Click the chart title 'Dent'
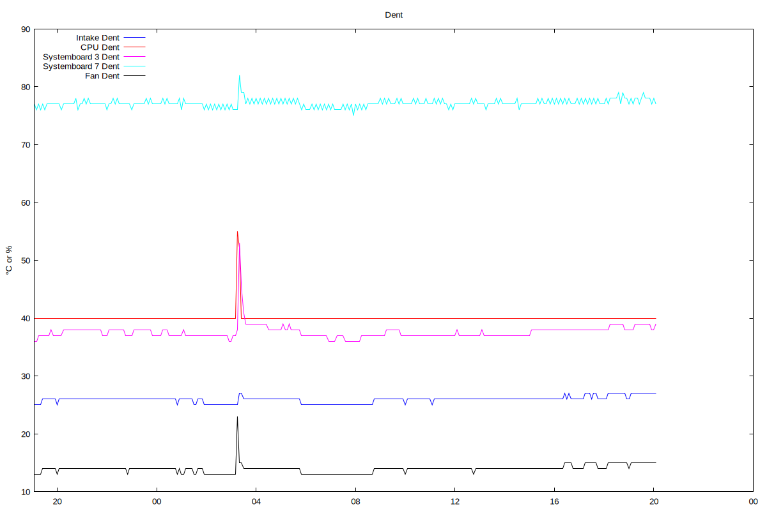Viewport: 767px width, 511px height. pyautogui.click(x=394, y=15)
